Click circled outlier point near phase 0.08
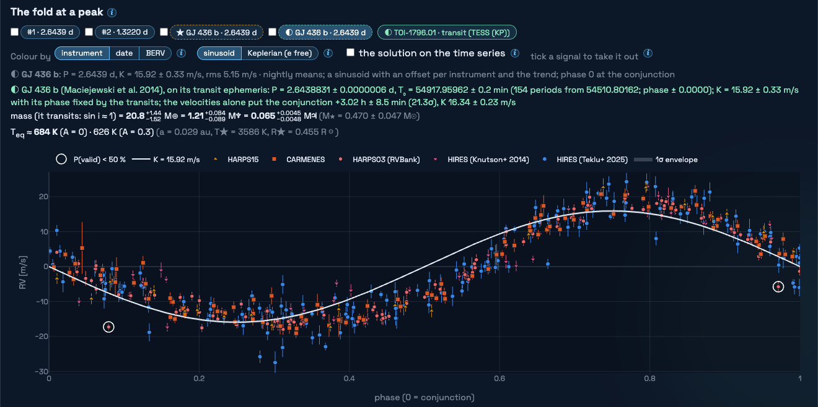The image size is (818, 407). [108, 327]
